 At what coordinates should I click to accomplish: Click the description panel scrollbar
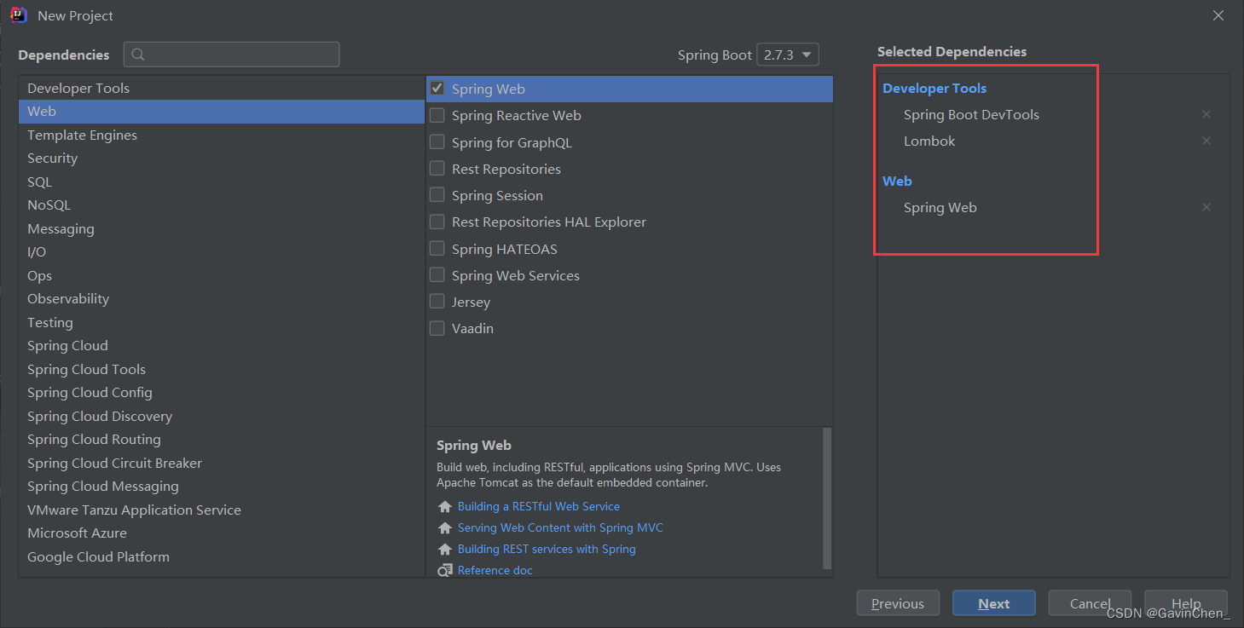click(x=826, y=498)
